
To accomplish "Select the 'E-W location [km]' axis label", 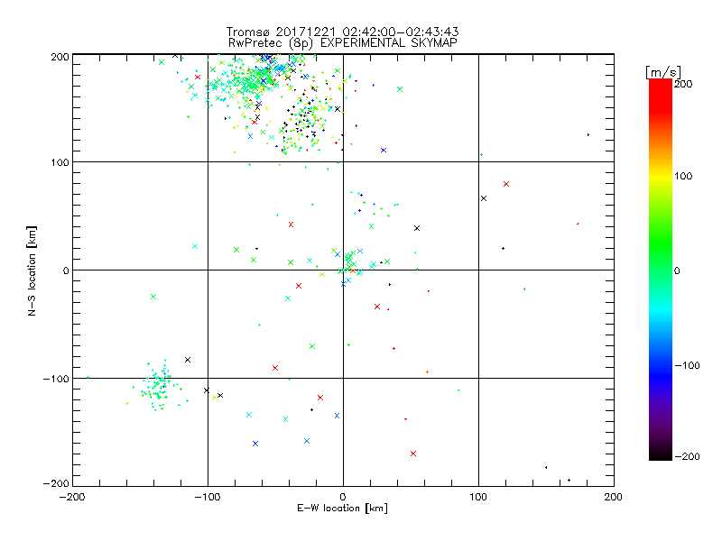I will tap(342, 508).
